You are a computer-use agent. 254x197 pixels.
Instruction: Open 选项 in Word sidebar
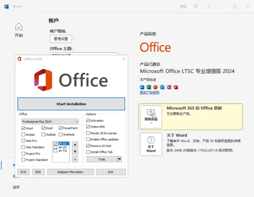click(16, 187)
